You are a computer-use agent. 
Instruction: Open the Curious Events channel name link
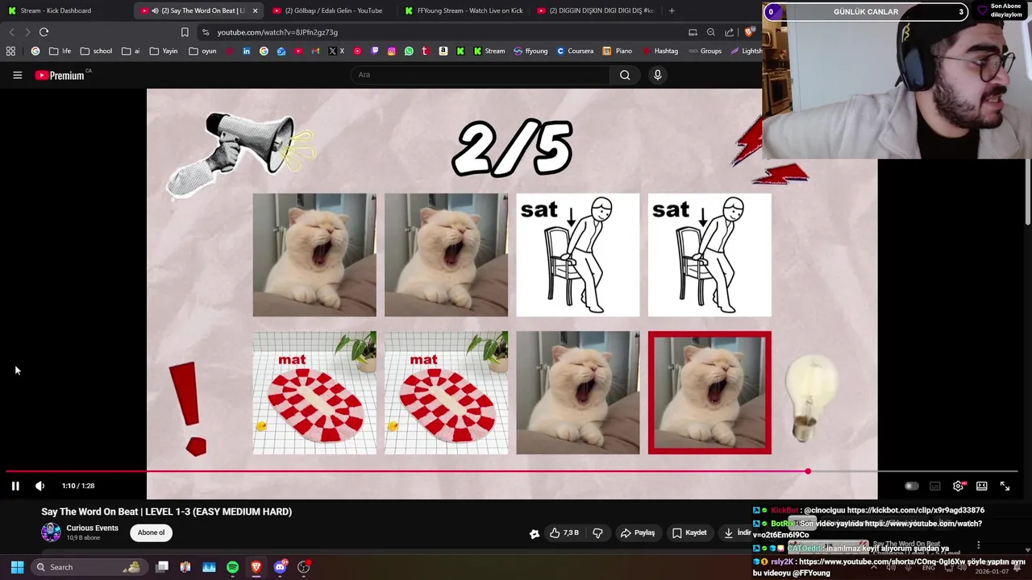click(92, 528)
